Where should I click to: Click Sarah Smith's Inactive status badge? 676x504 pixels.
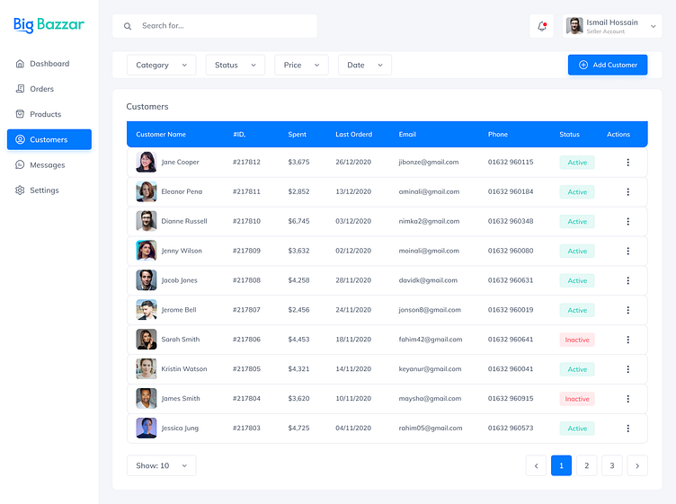tap(577, 340)
